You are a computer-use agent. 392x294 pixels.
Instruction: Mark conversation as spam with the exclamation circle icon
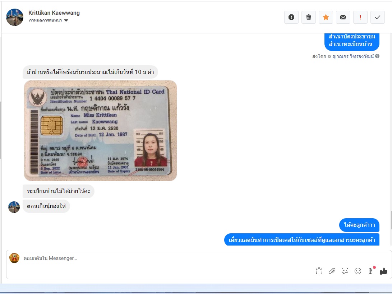tap(291, 17)
